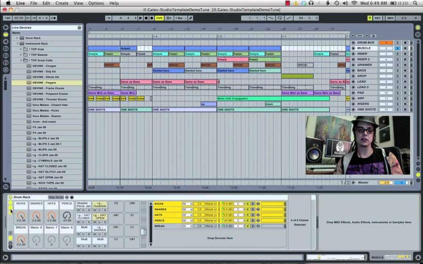Open the 1 Bar quantization menu

coord(180,18)
